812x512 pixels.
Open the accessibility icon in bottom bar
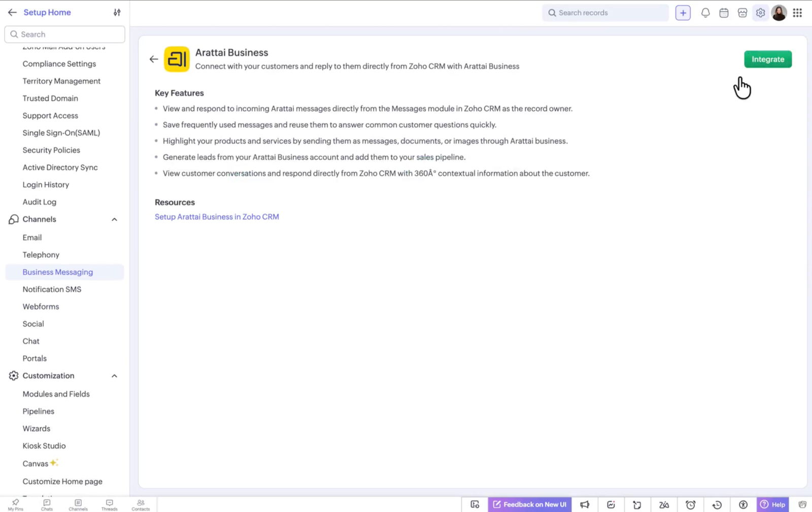point(743,504)
